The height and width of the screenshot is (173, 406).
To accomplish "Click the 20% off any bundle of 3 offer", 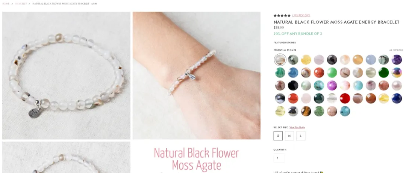I will tap(298, 34).
